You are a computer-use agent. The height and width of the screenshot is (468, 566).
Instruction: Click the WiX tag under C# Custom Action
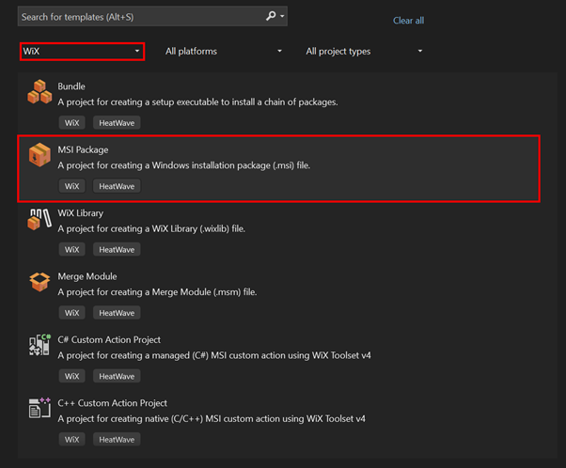click(71, 376)
